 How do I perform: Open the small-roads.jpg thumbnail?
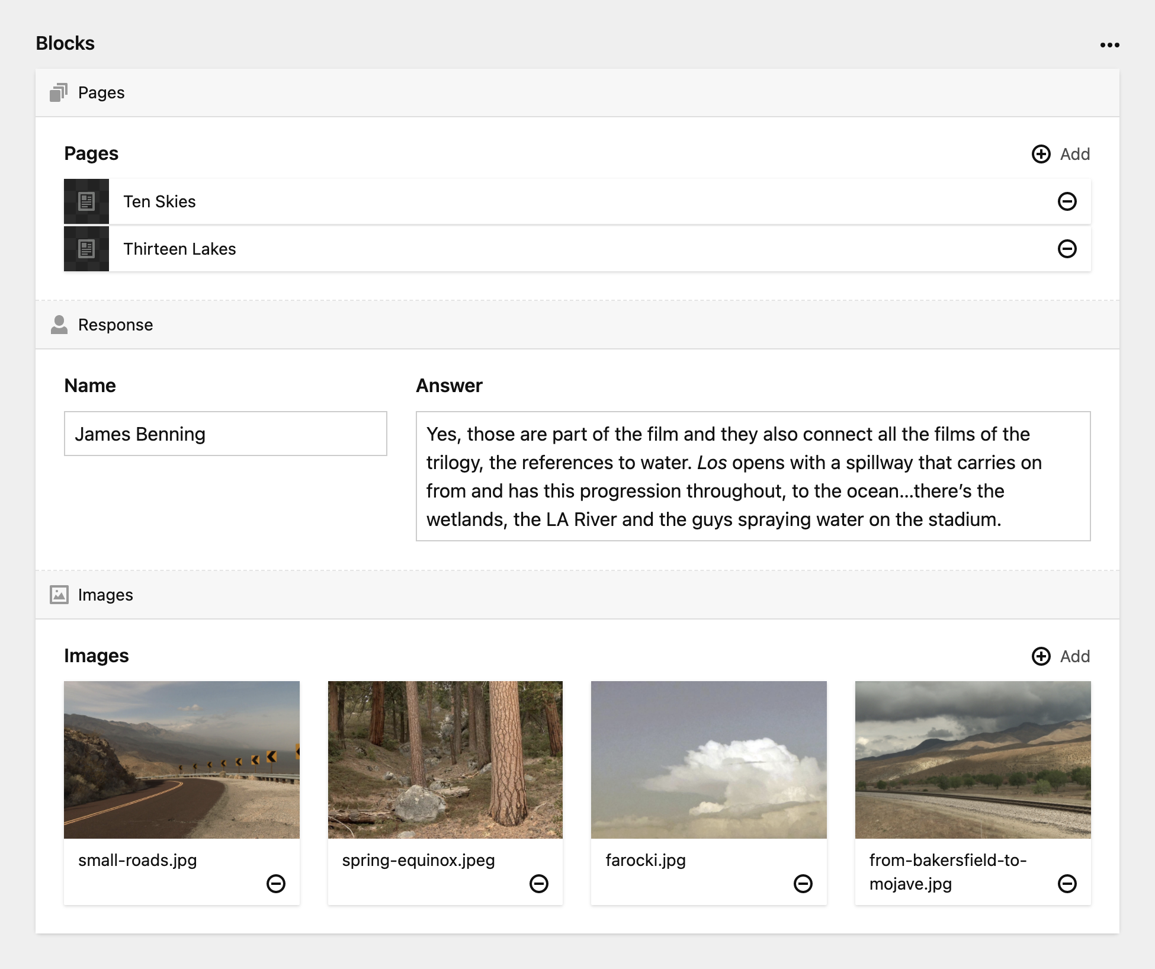pos(182,759)
